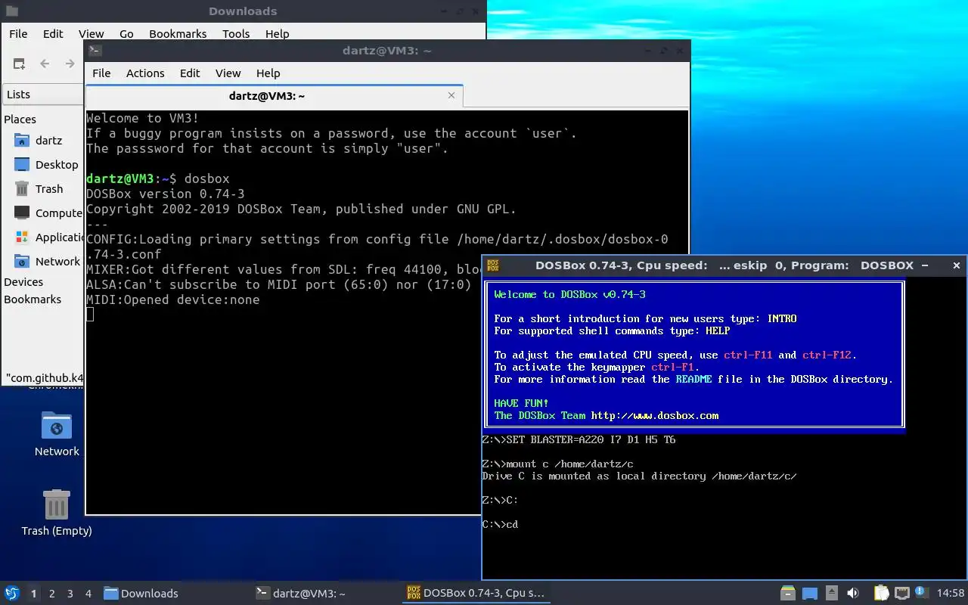Click "HAVE FUN!" text in DOSBox banner
Image resolution: width=968 pixels, height=605 pixels.
pyautogui.click(x=521, y=403)
